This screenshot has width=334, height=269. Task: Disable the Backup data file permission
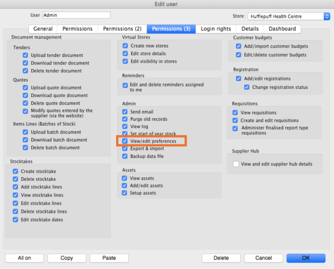coord(125,156)
